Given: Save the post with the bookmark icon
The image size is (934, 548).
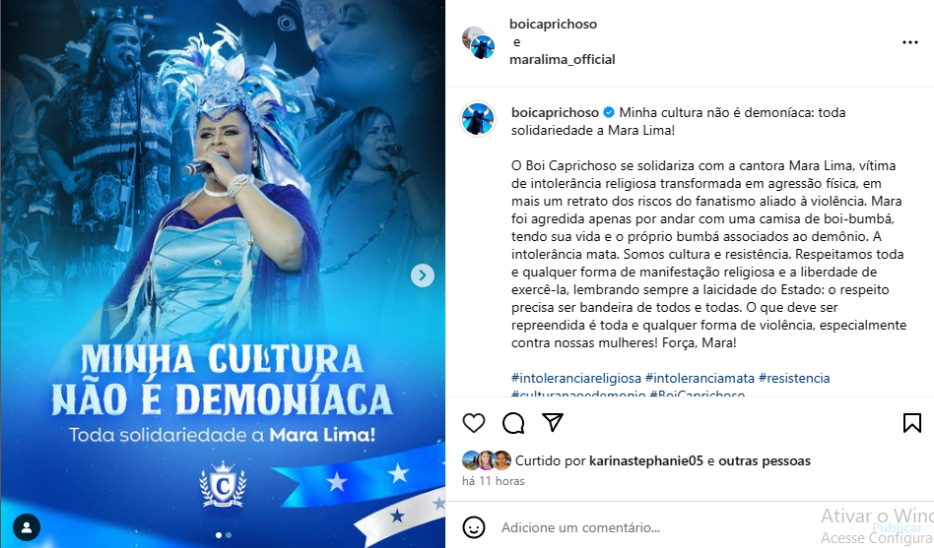Looking at the screenshot, I should pyautogui.click(x=912, y=423).
